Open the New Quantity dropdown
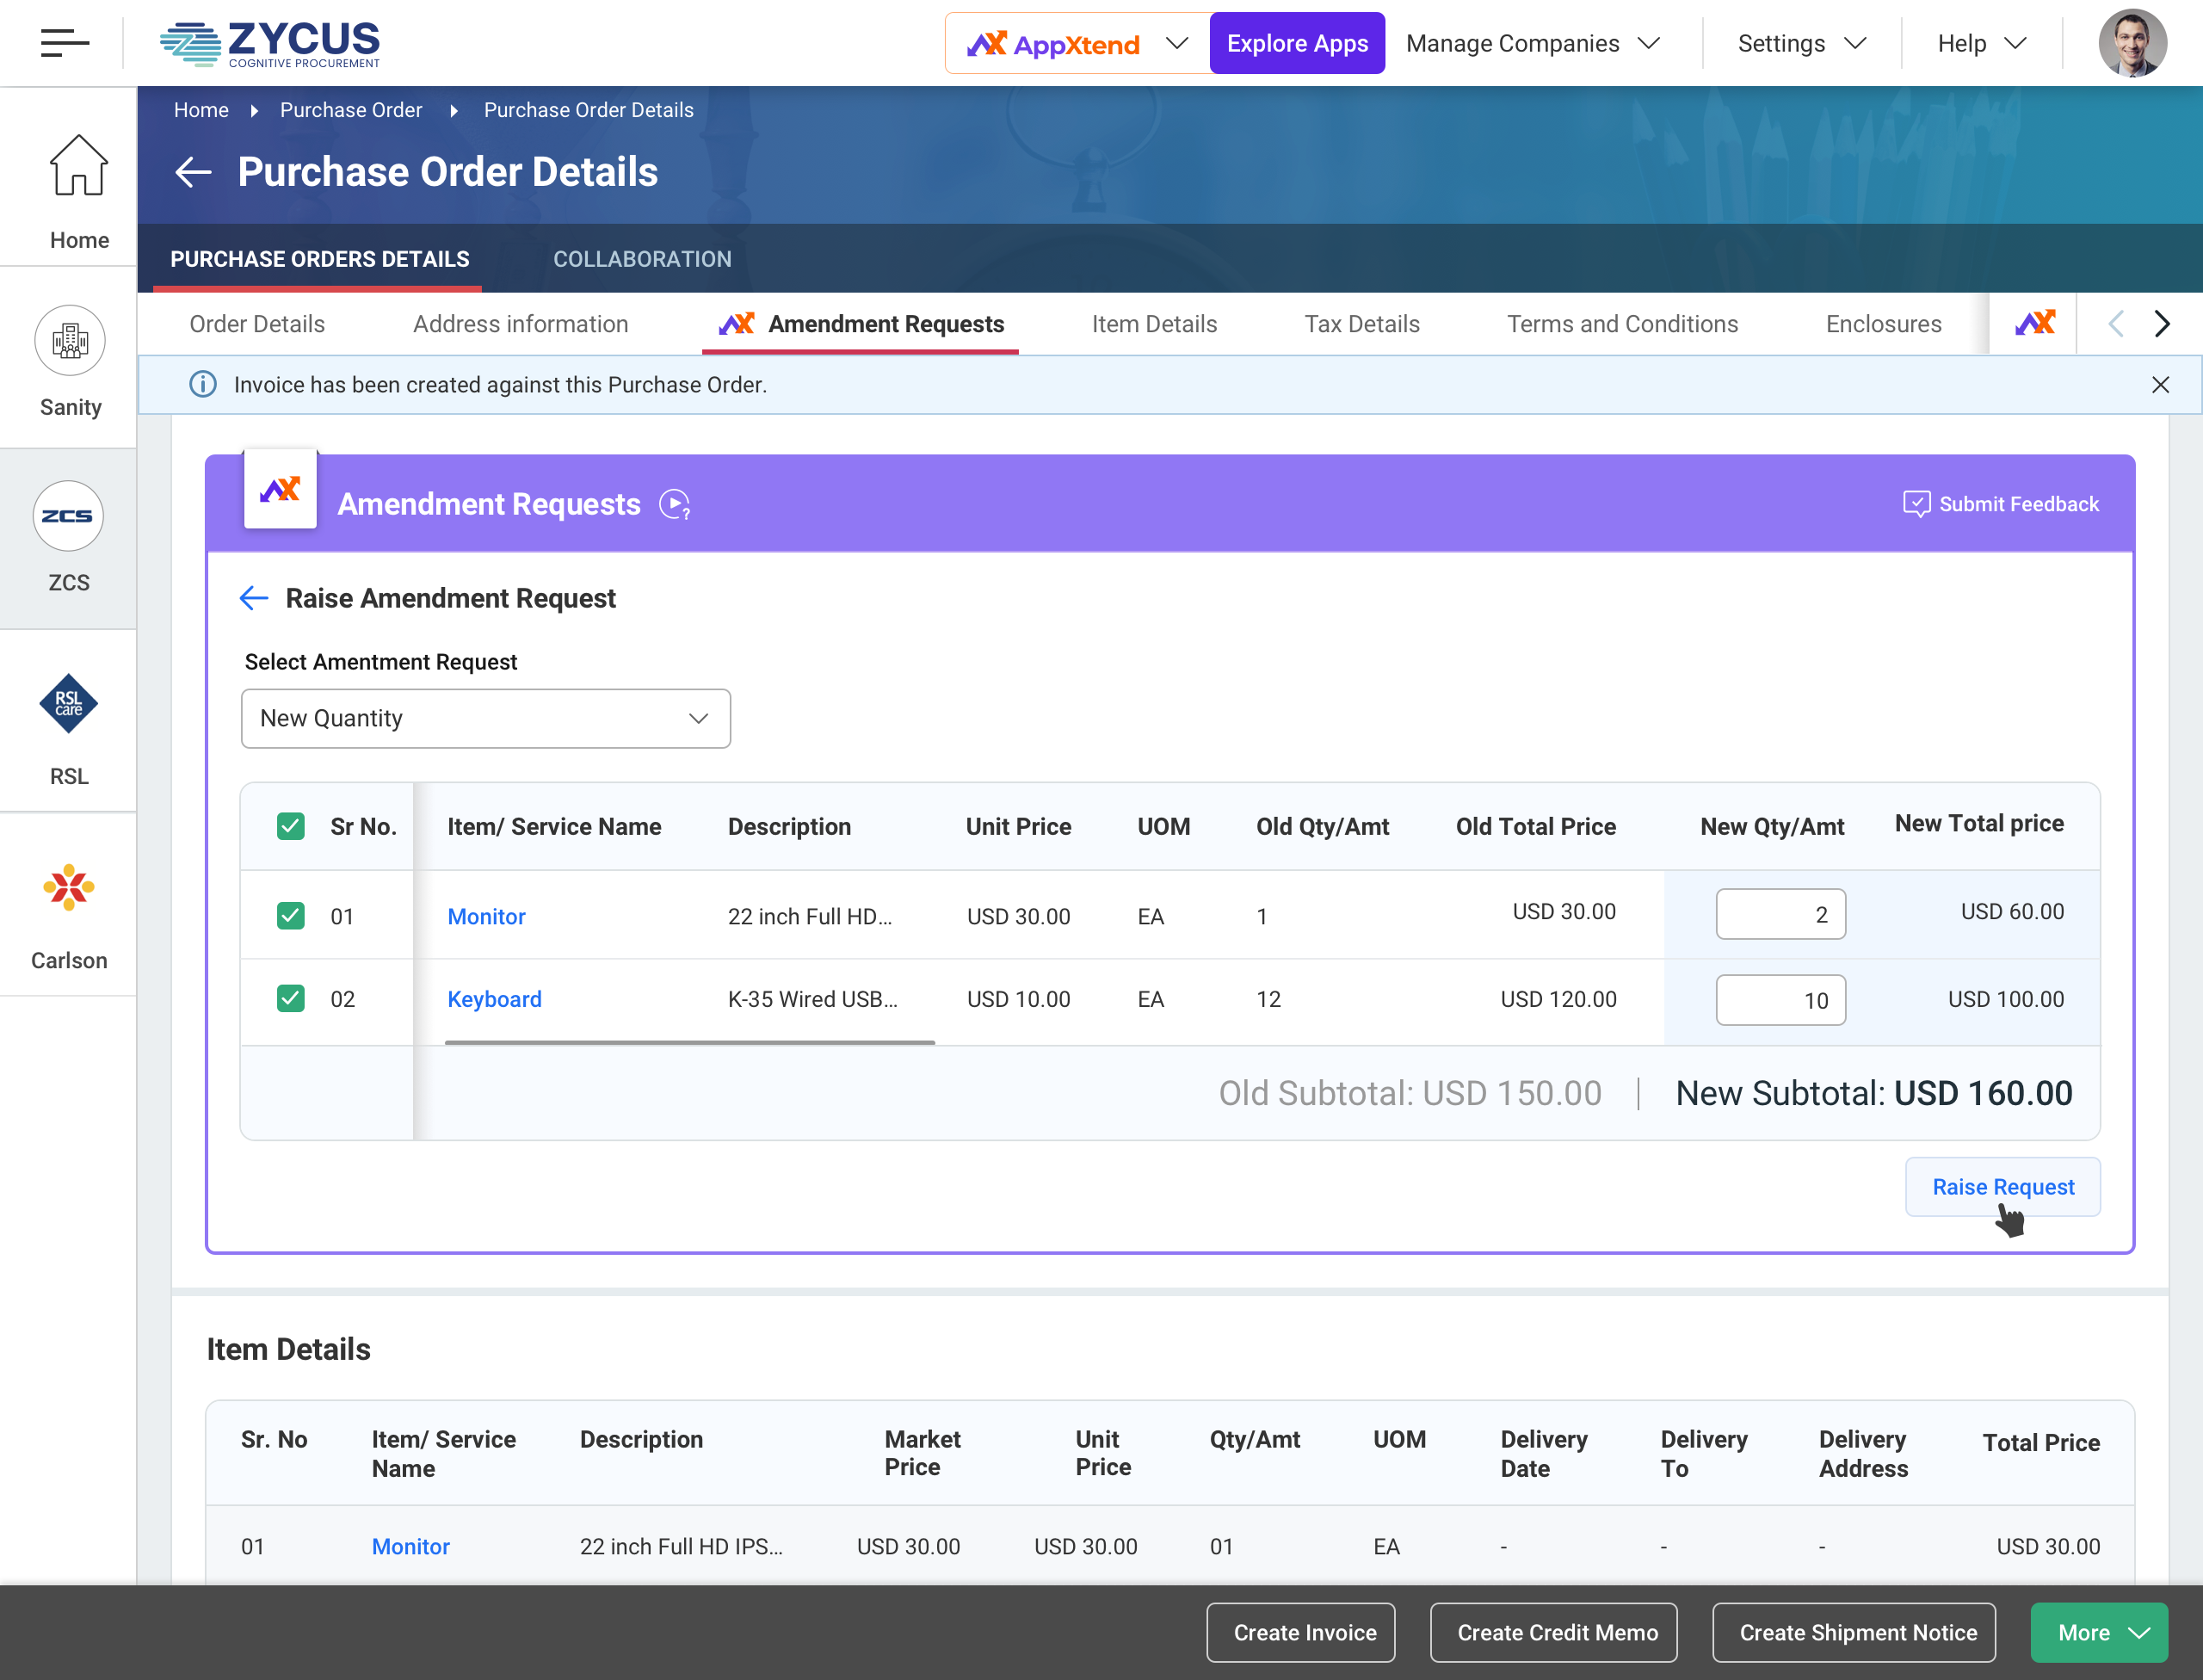This screenshot has height=1680, width=2203. pos(486,718)
